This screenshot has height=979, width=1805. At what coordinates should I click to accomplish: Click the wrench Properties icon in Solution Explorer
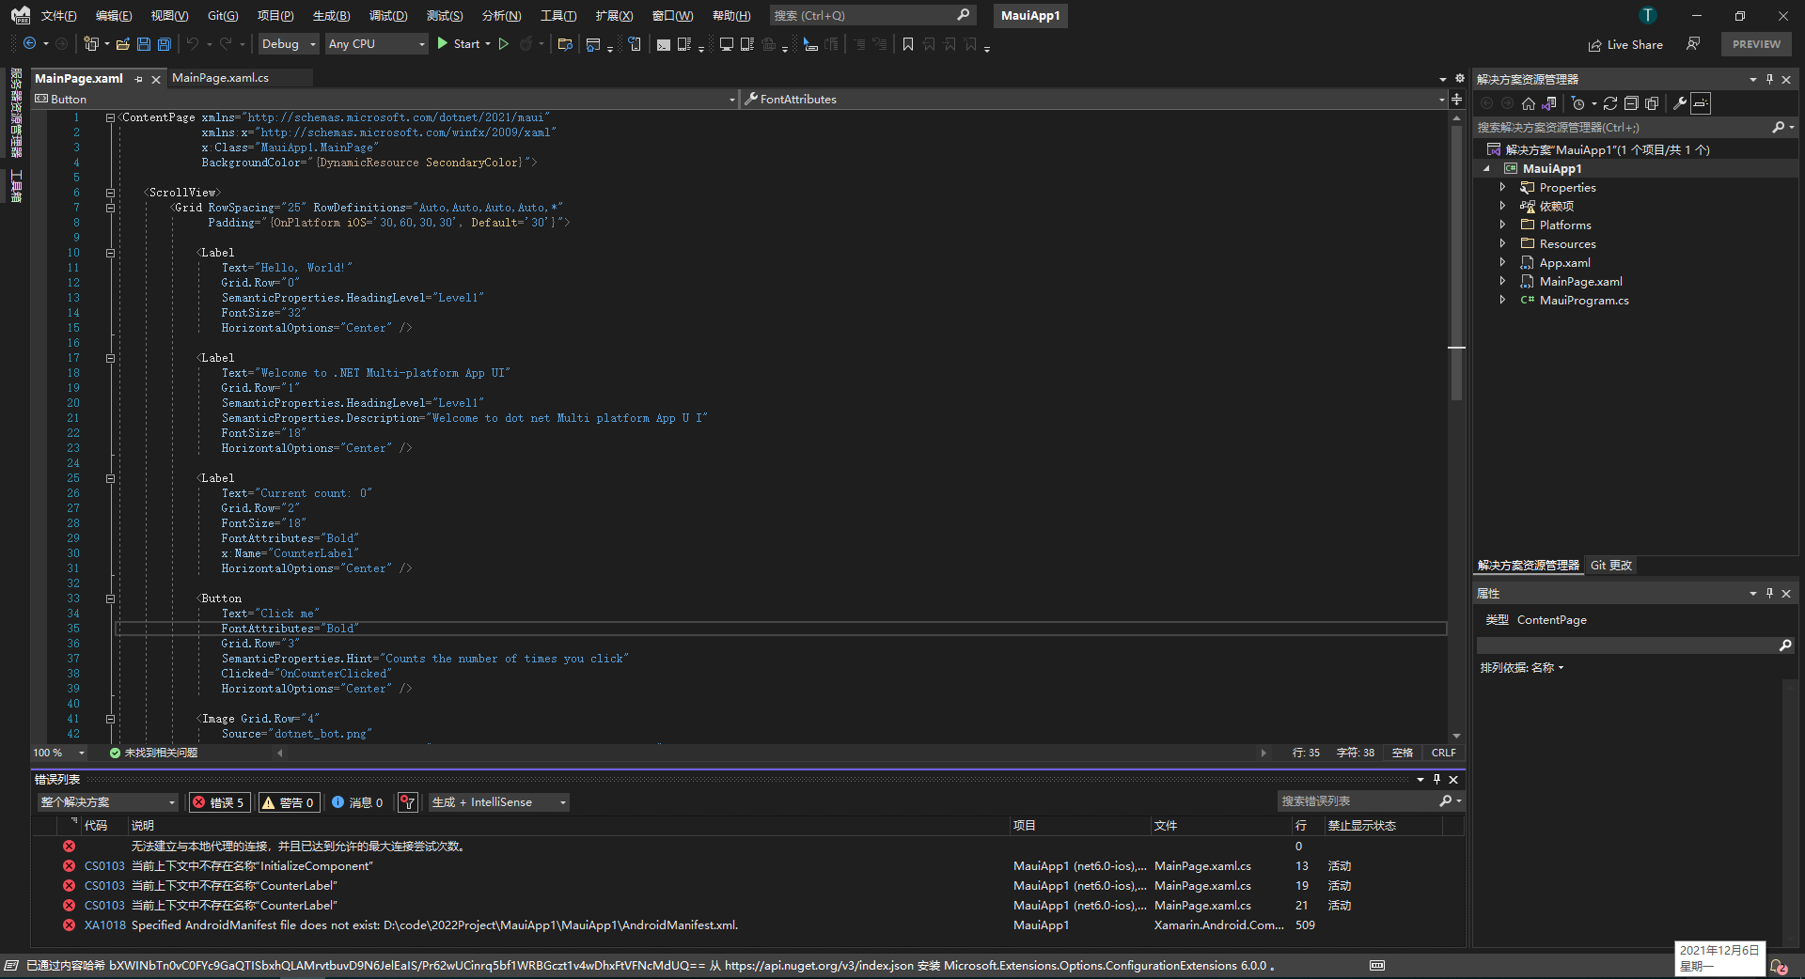(1680, 103)
